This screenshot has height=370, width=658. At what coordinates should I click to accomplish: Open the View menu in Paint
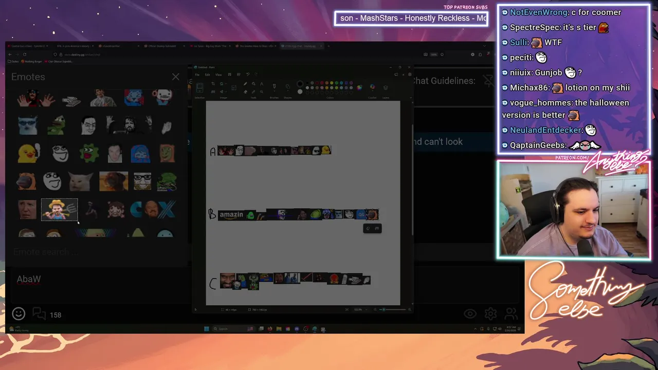pyautogui.click(x=218, y=75)
